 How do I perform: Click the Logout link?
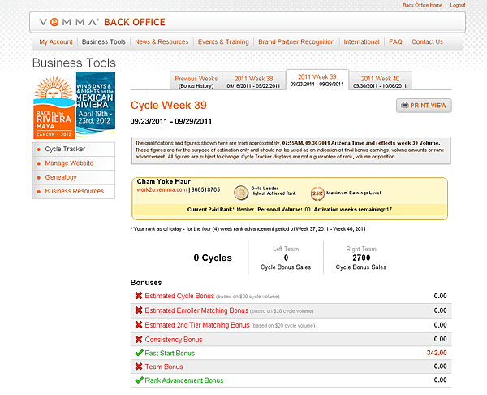458,5
